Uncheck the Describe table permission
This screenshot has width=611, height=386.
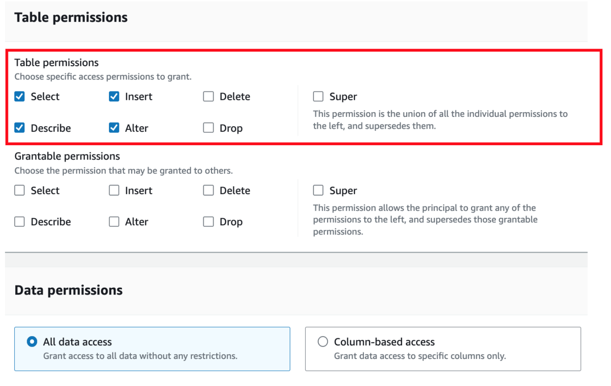[x=19, y=128]
